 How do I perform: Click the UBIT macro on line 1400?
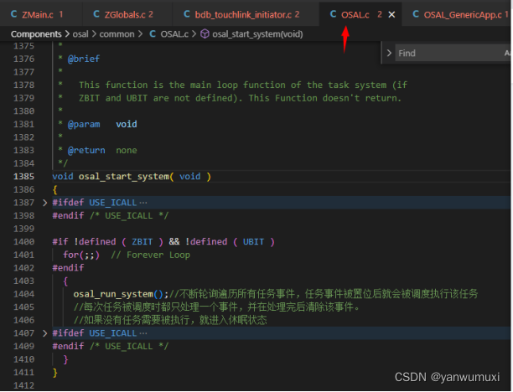point(253,242)
